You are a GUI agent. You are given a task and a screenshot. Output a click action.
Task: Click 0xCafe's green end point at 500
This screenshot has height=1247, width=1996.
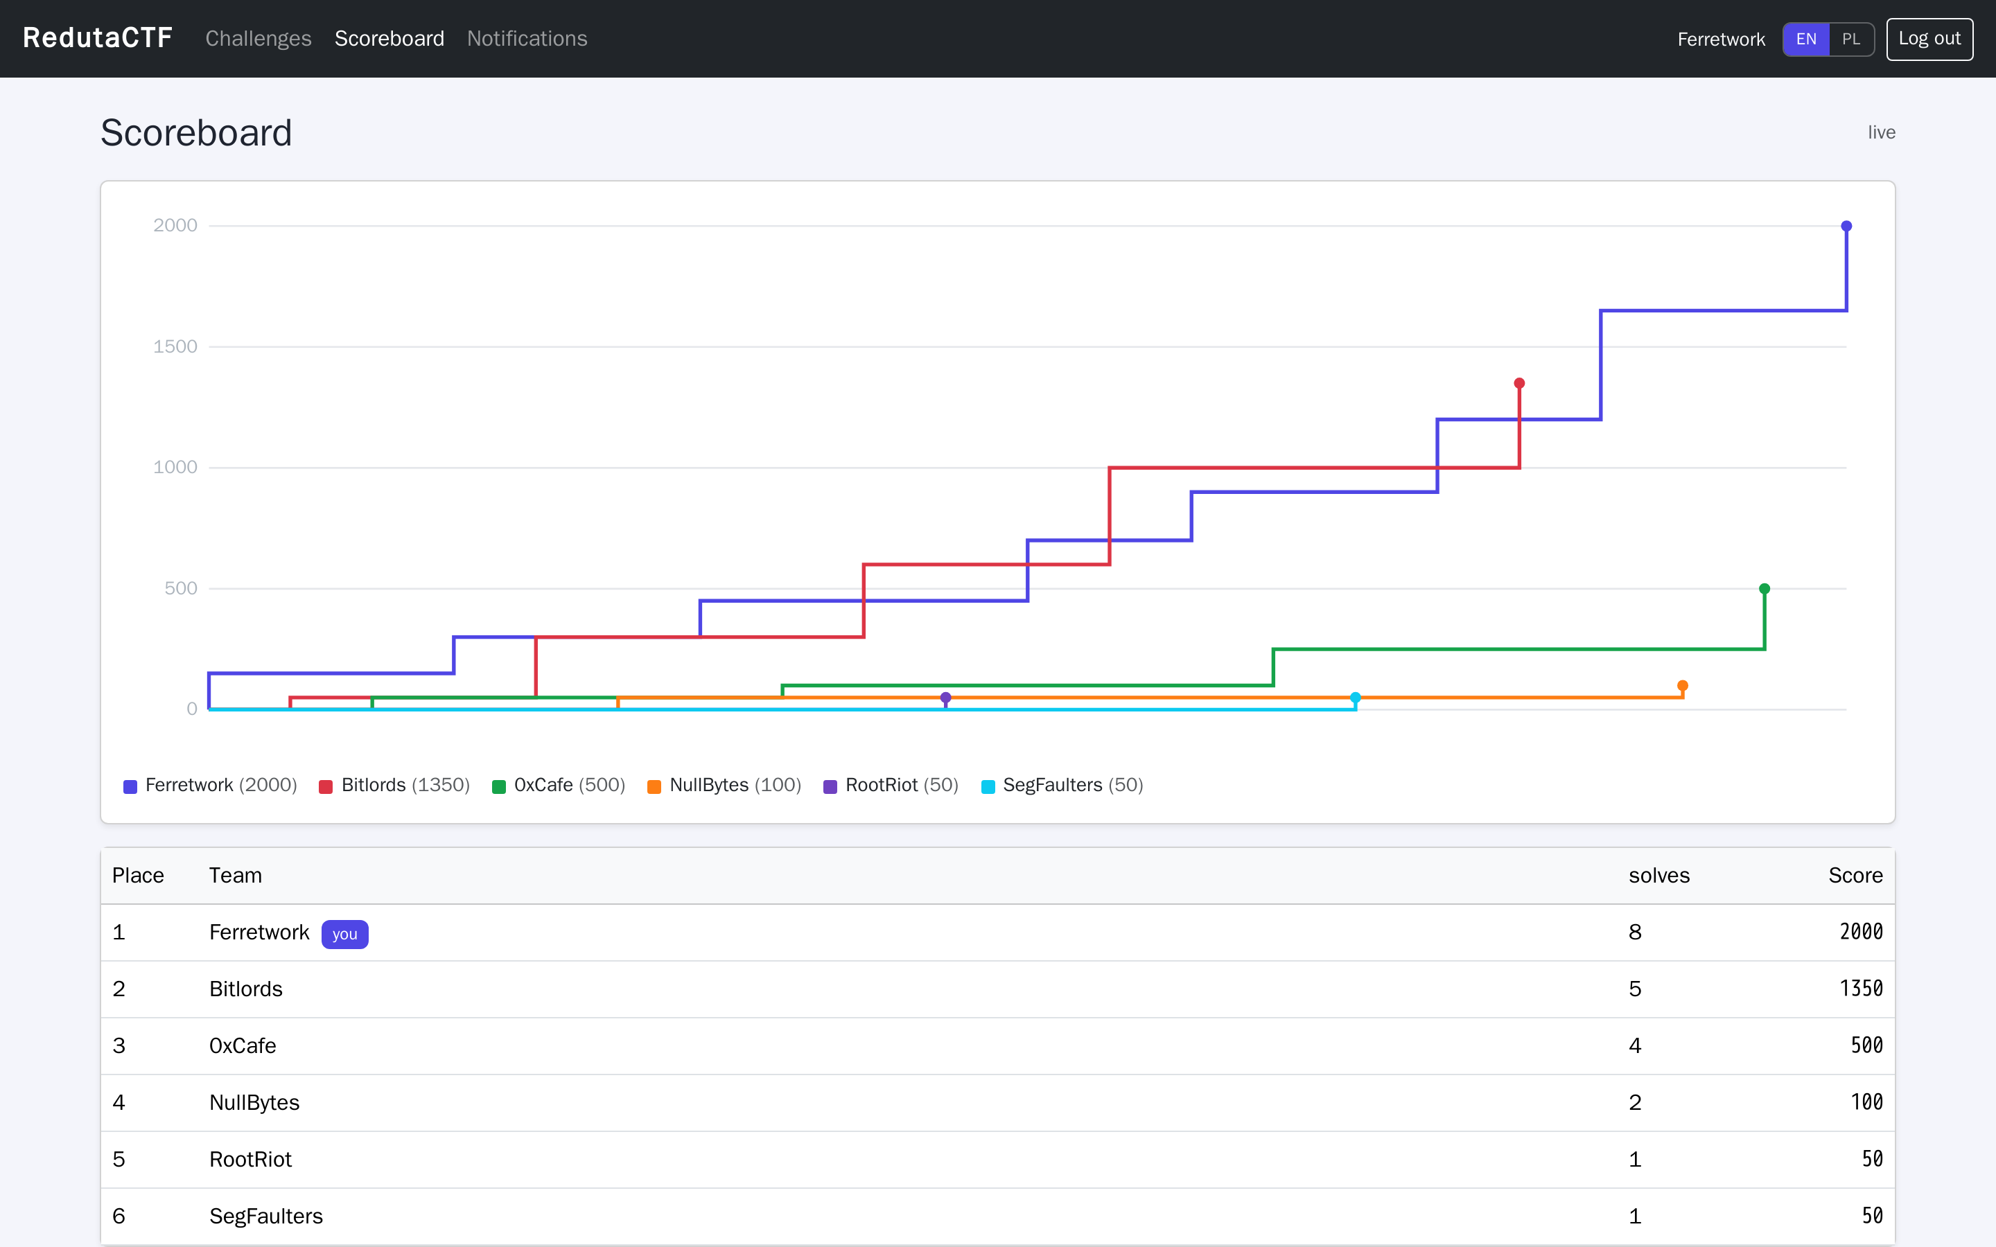click(x=1765, y=589)
